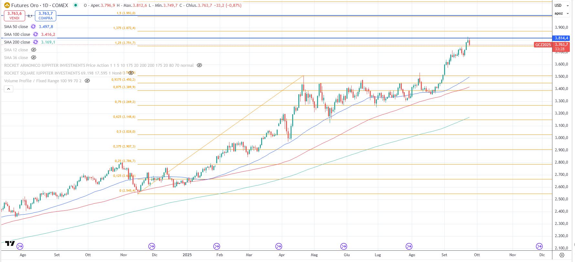Open the apoz unit dropdown
The image size is (575, 262).
click(561, 13)
